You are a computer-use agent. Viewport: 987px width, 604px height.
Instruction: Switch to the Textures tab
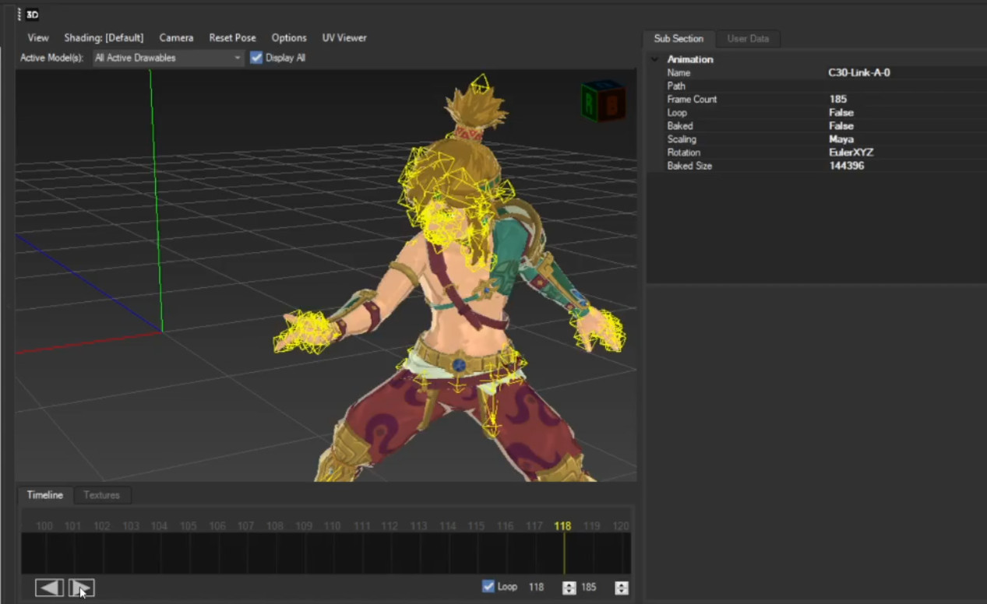(x=101, y=495)
